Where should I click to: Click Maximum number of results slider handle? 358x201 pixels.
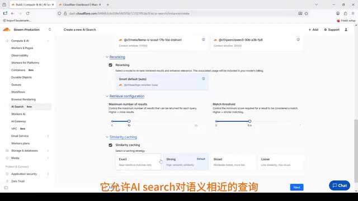coord(129,121)
